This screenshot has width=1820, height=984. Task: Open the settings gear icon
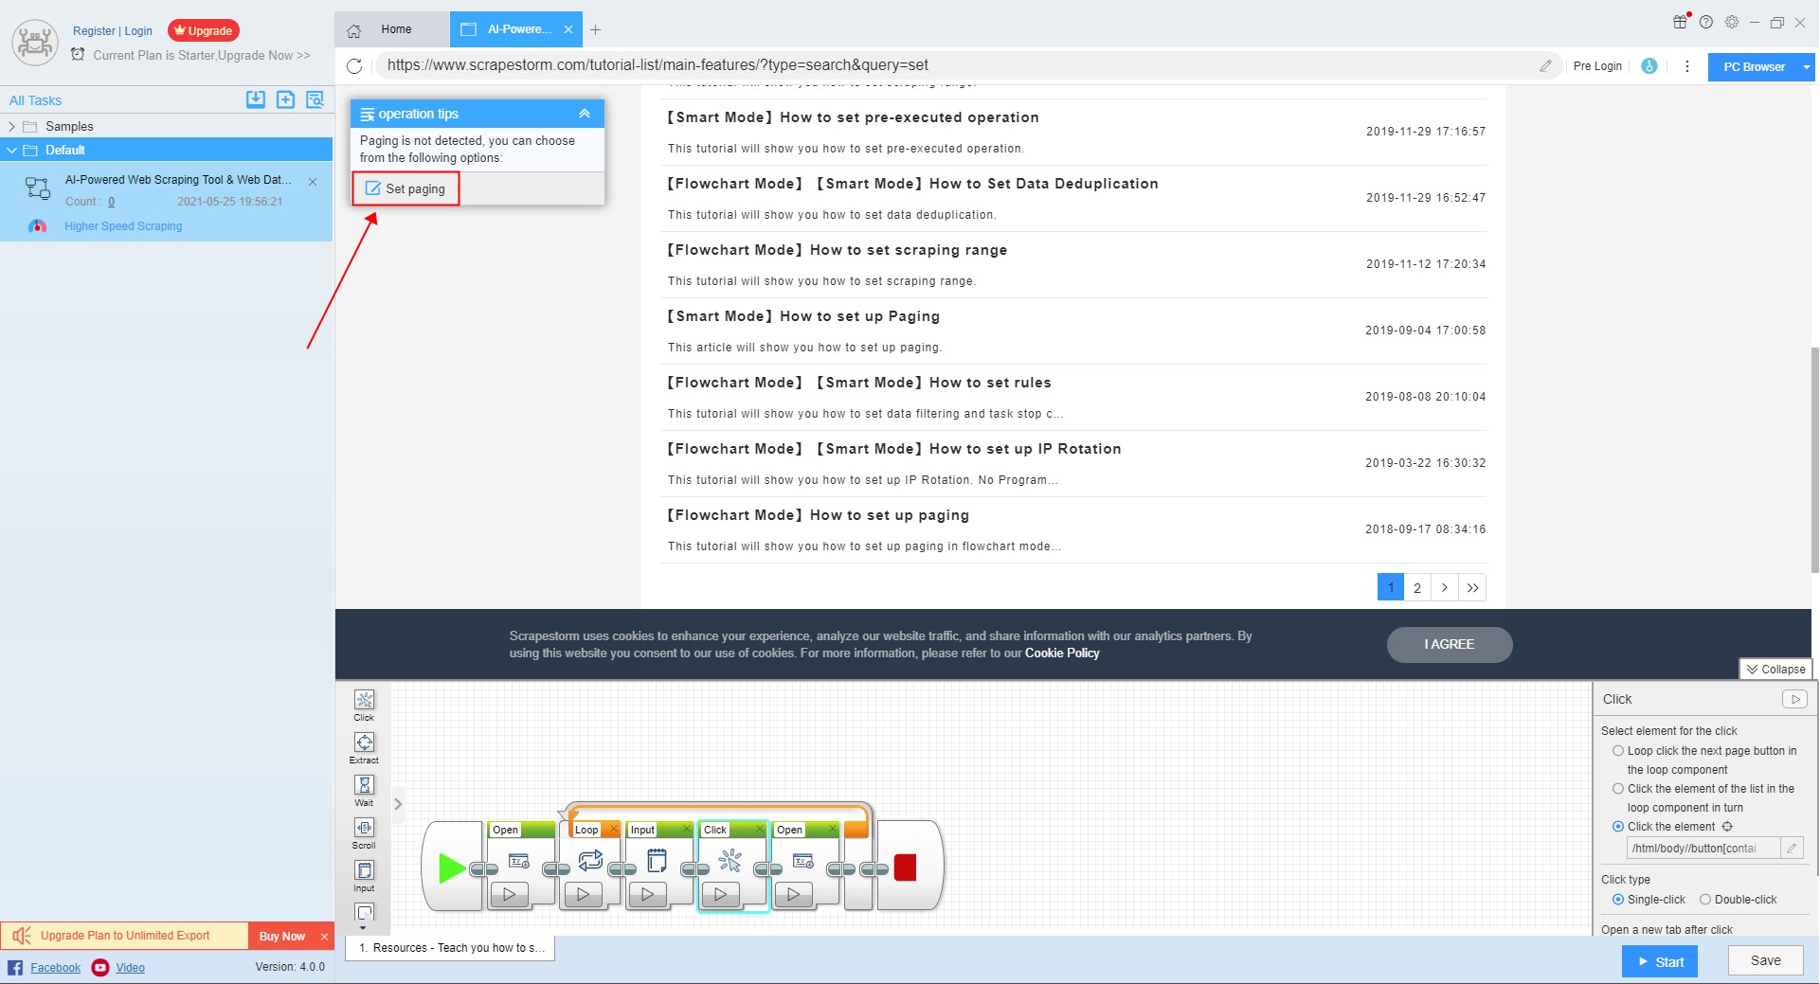[1732, 22]
